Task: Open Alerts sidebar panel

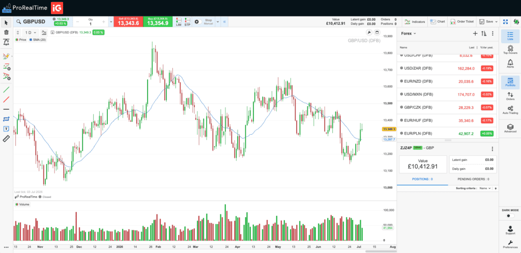Action: pos(510,64)
